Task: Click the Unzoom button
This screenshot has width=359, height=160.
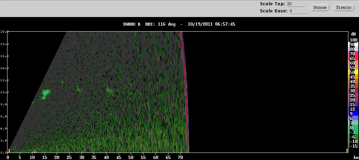Action: click(x=320, y=7)
